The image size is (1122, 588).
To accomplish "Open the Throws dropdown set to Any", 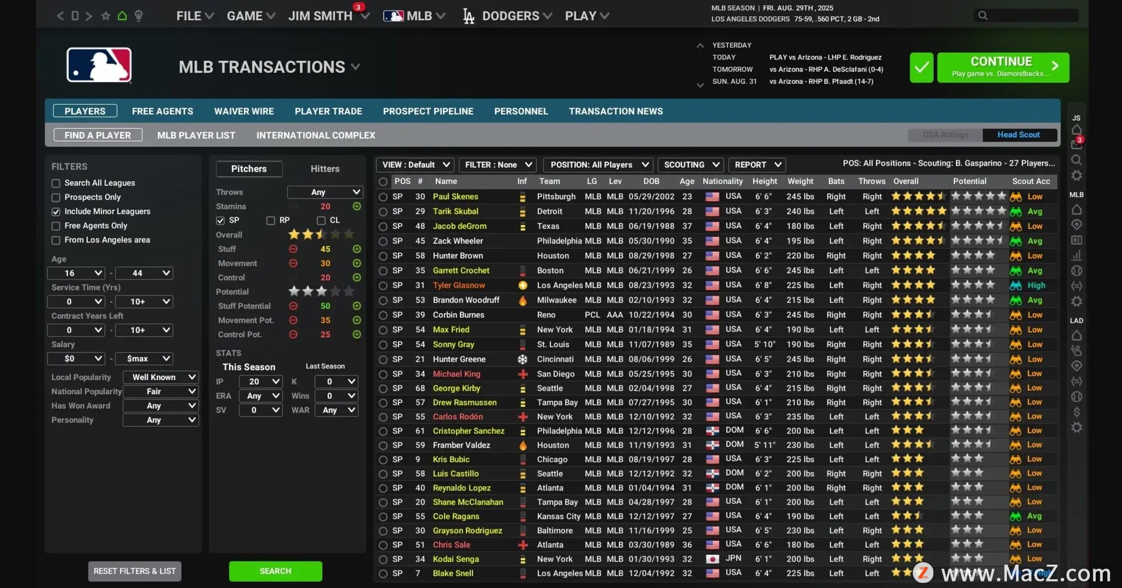I will pos(325,192).
